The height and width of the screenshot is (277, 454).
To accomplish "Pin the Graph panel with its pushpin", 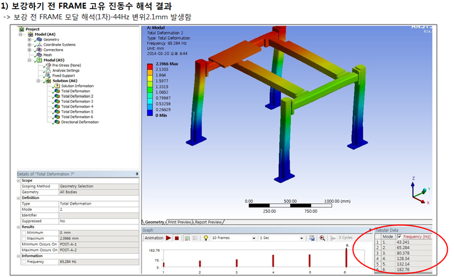I will coord(370,230).
